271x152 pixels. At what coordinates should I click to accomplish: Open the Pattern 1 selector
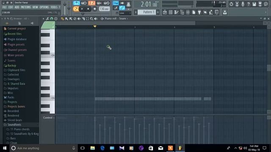147,12
